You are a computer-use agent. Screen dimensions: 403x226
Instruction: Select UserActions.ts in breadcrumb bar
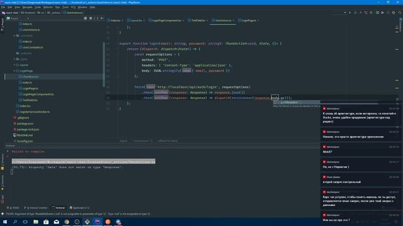(x=74, y=13)
